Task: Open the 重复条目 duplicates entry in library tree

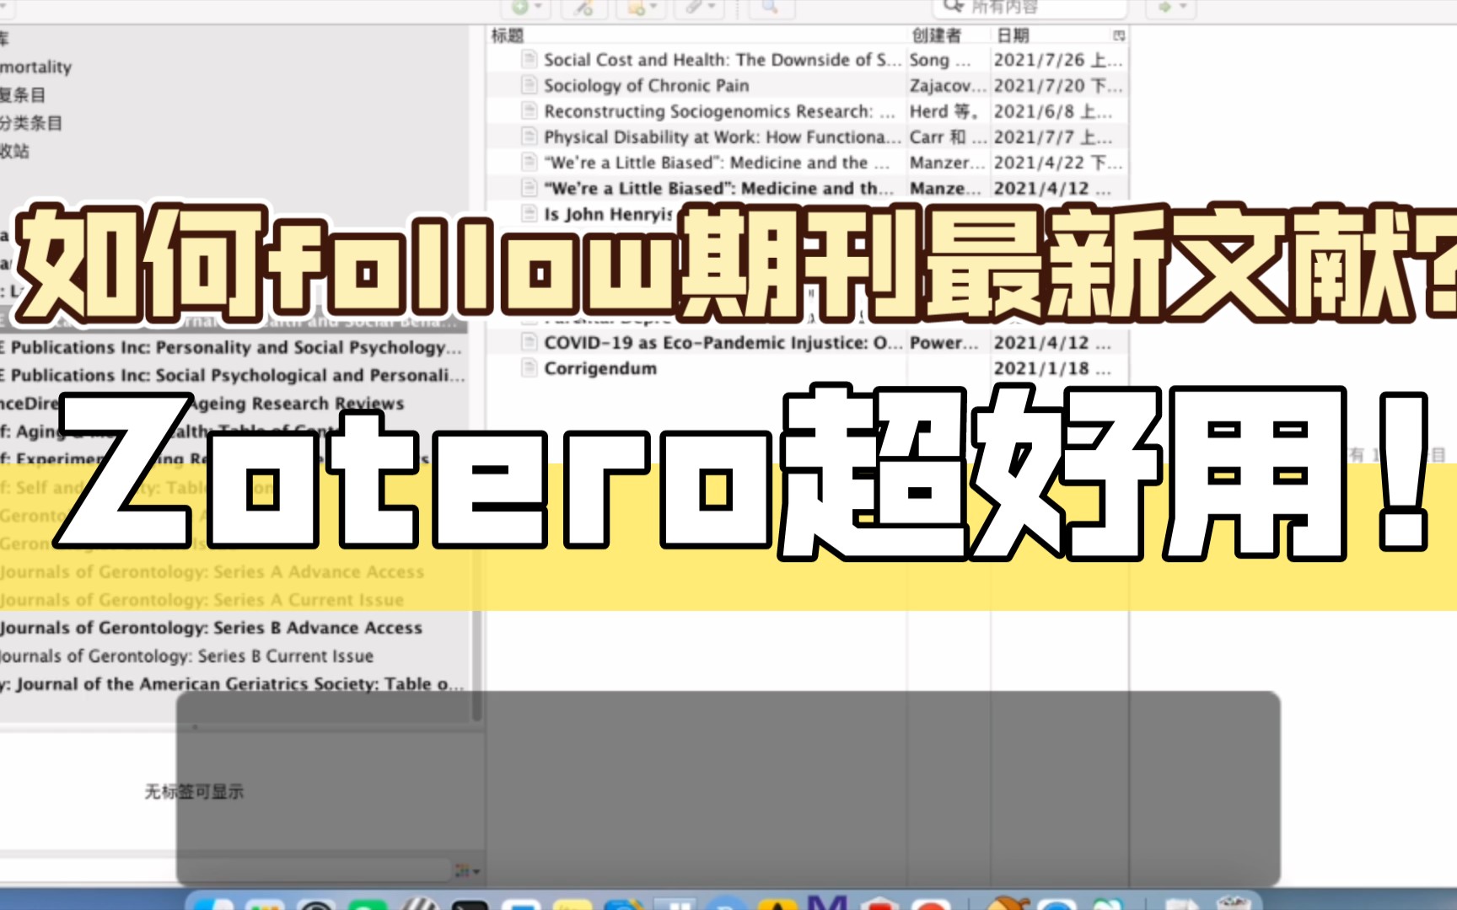Action: [23, 94]
